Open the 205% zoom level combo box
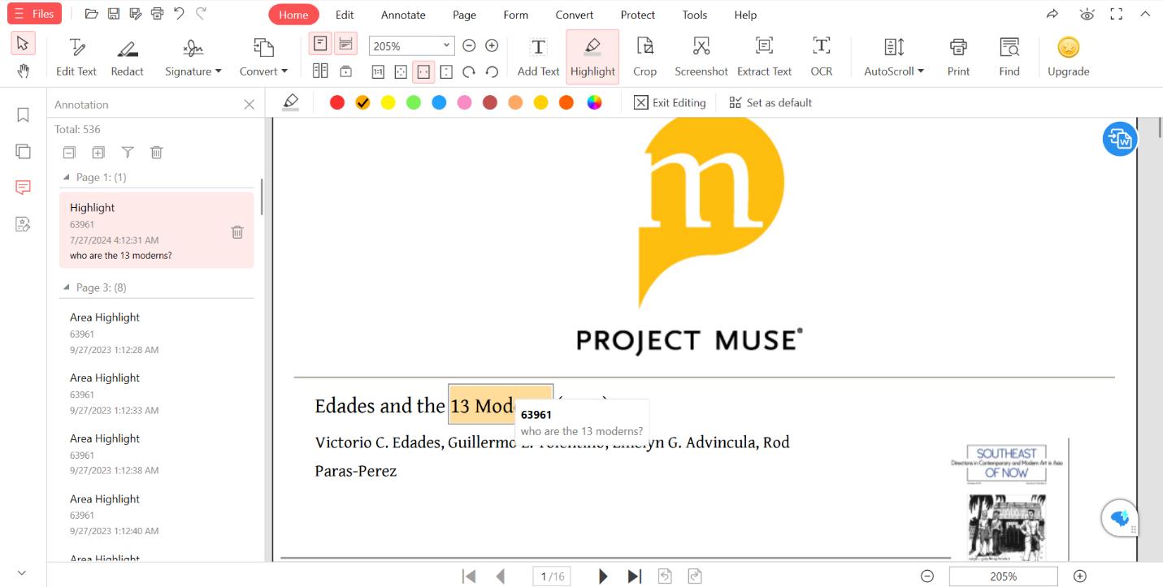Viewport: 1163px width, 587px height. point(411,46)
